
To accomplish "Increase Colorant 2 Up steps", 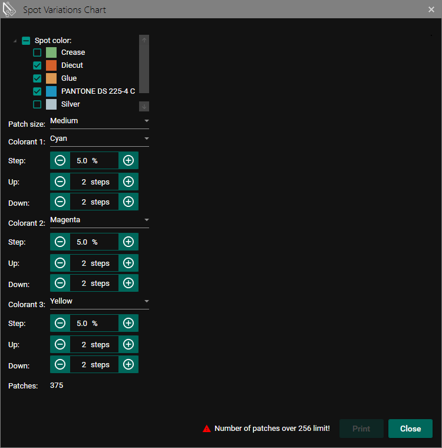I will coord(128,263).
